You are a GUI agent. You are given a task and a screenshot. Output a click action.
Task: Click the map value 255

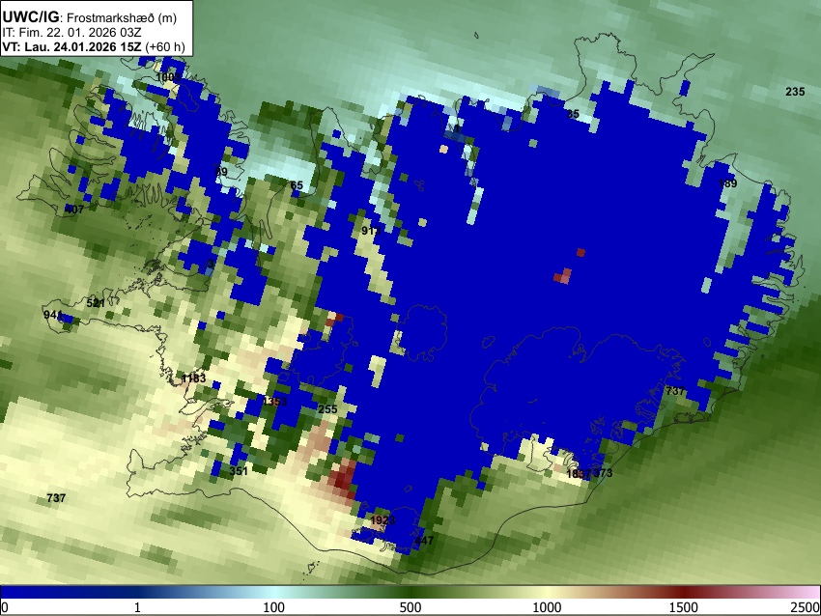click(x=327, y=409)
